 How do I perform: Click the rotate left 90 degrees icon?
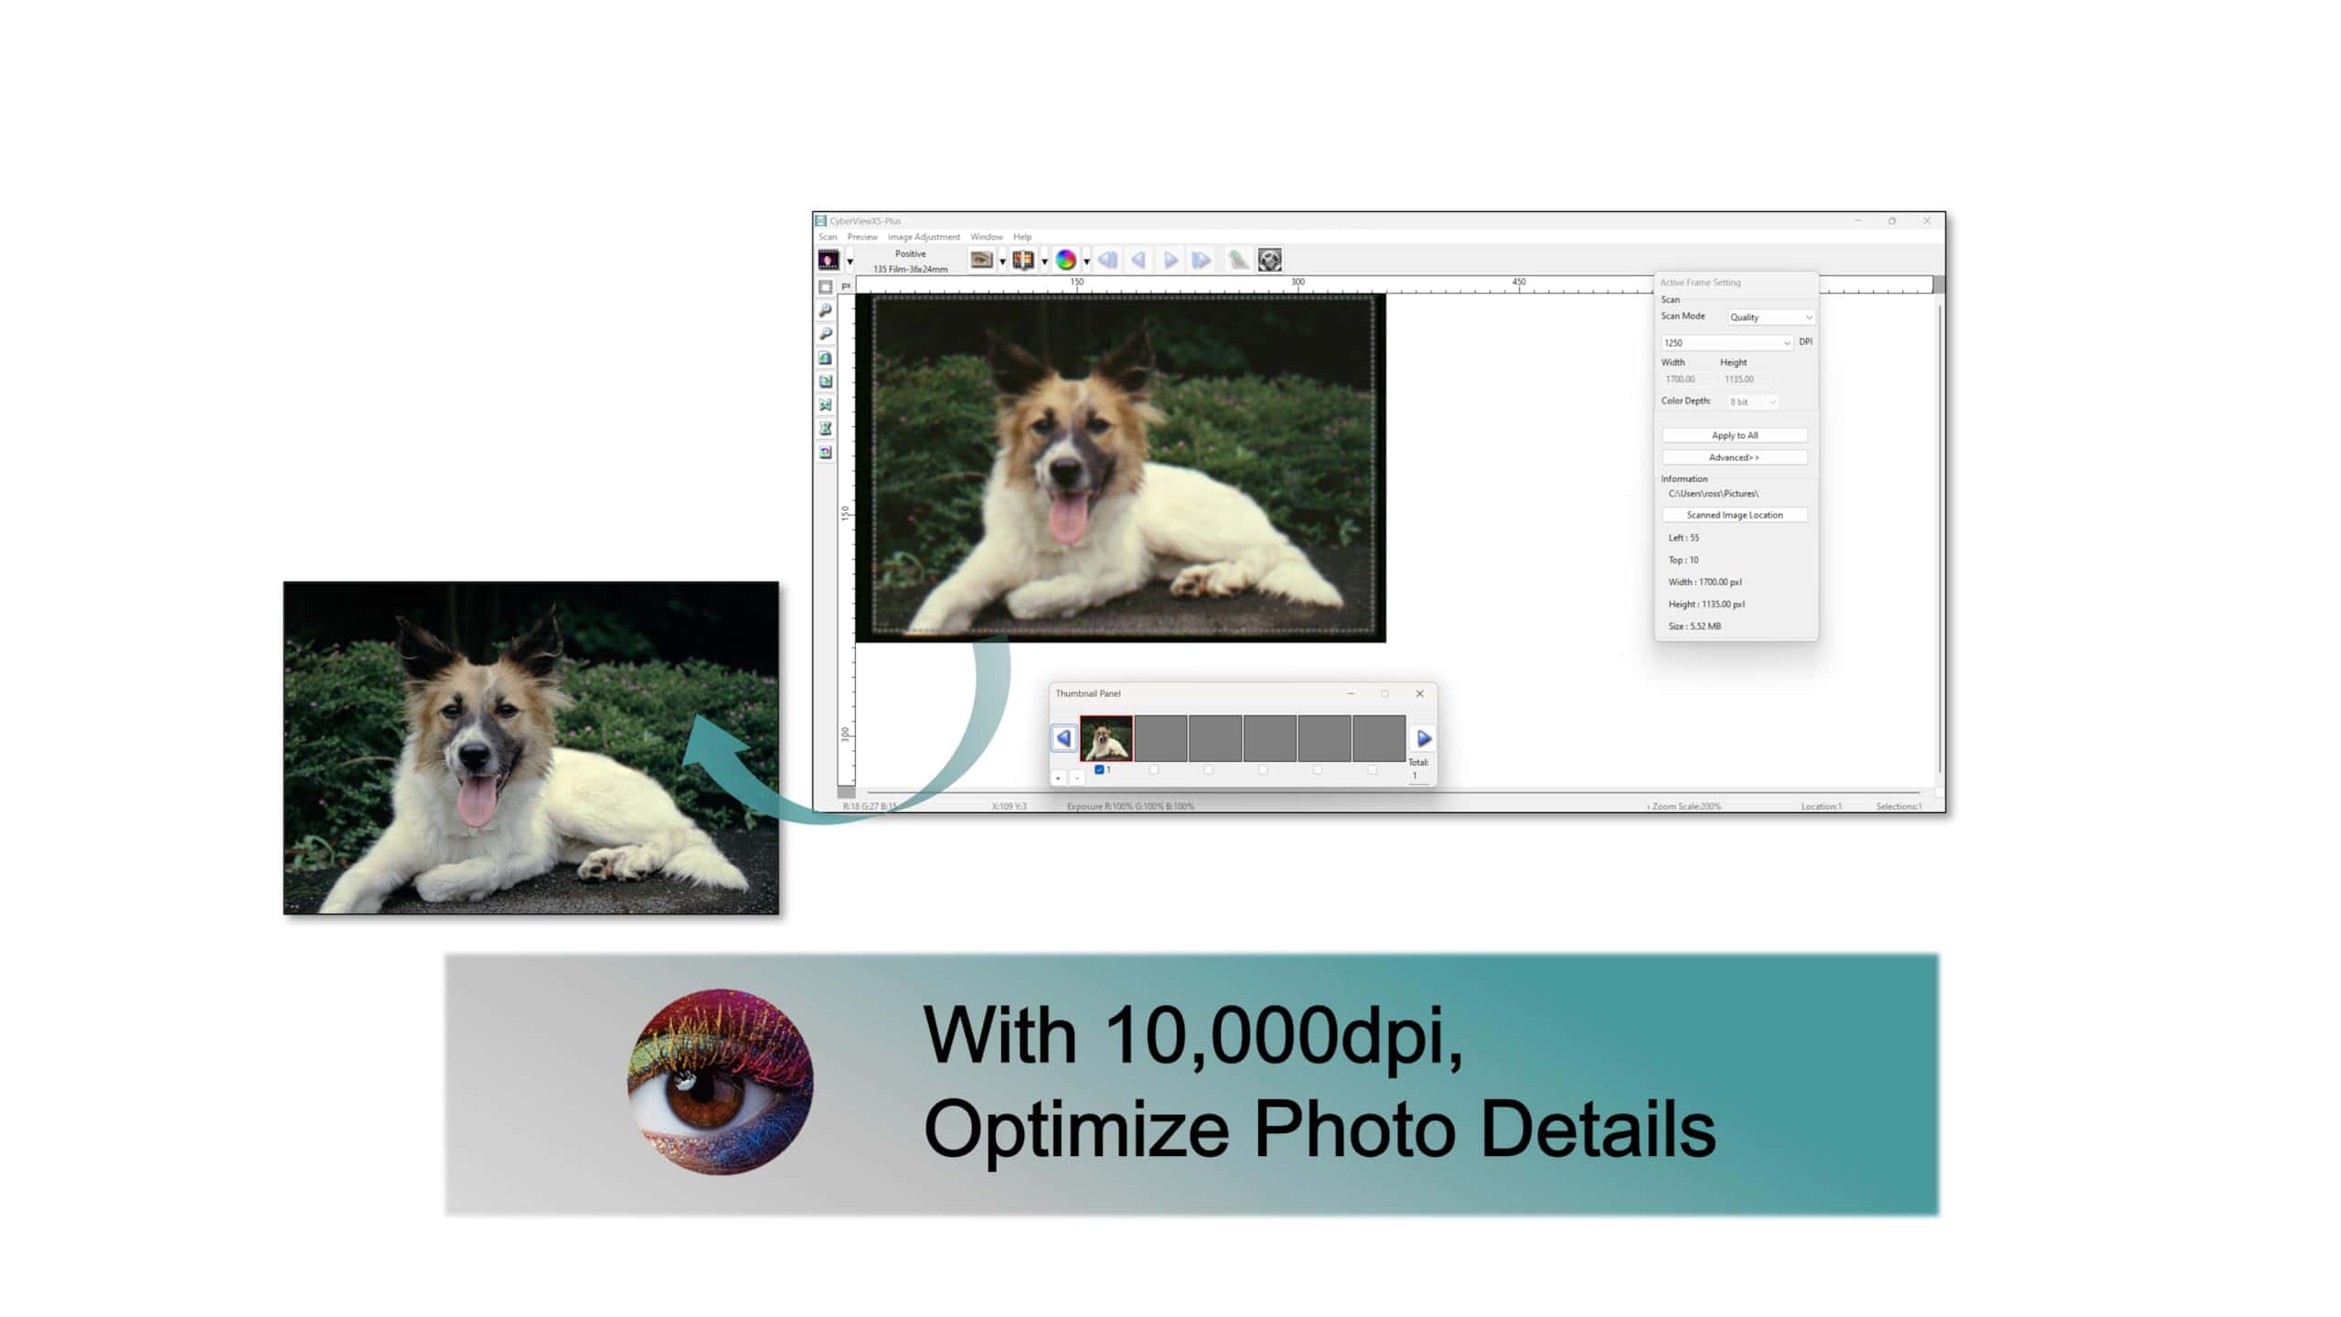[x=825, y=359]
